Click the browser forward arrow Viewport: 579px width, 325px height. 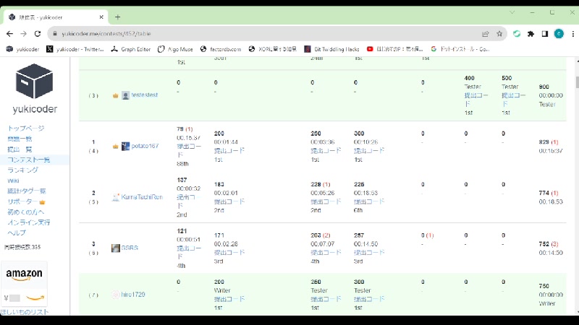click(x=24, y=33)
